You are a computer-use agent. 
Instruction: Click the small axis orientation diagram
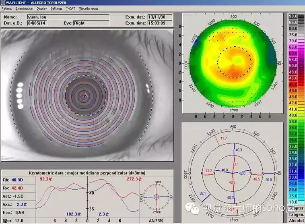click(156, 197)
